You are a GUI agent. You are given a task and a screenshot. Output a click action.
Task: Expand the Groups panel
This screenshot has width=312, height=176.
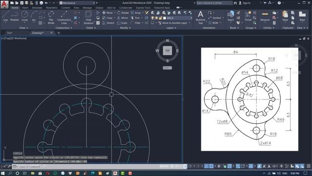click(251, 28)
